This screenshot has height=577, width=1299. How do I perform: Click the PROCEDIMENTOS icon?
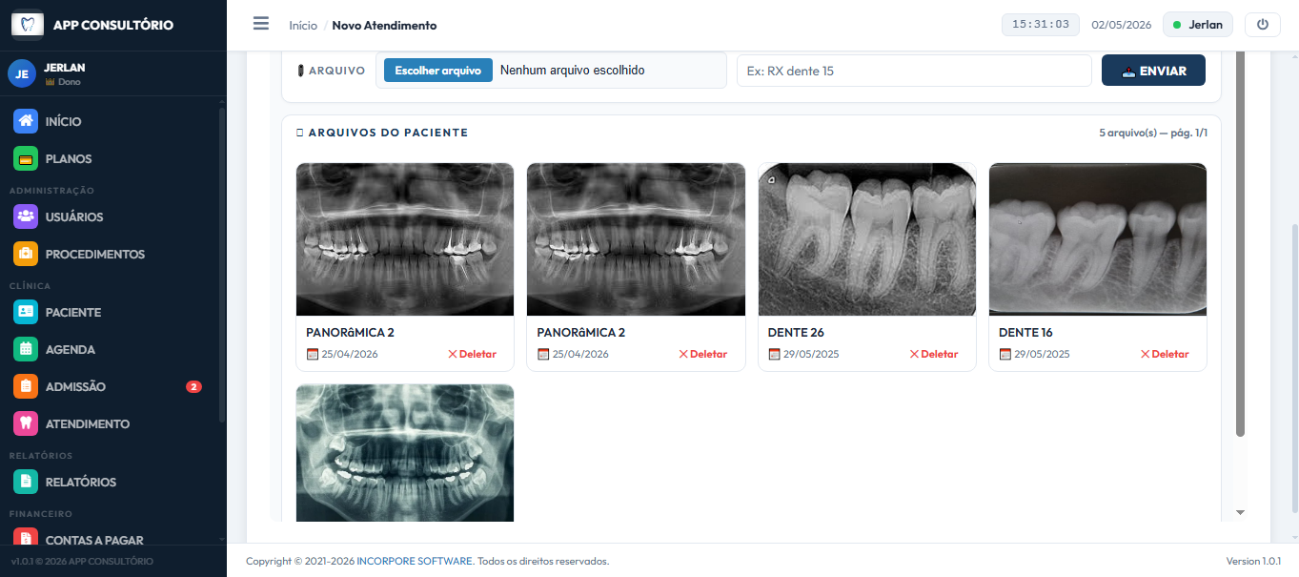point(26,254)
